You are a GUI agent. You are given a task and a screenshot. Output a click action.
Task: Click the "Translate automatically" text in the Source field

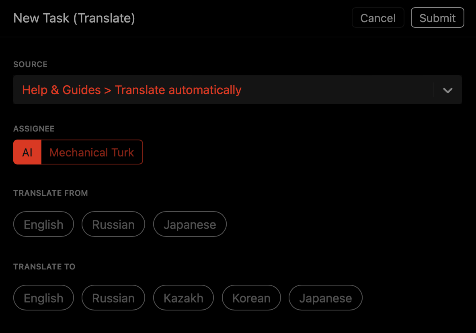[x=178, y=90]
